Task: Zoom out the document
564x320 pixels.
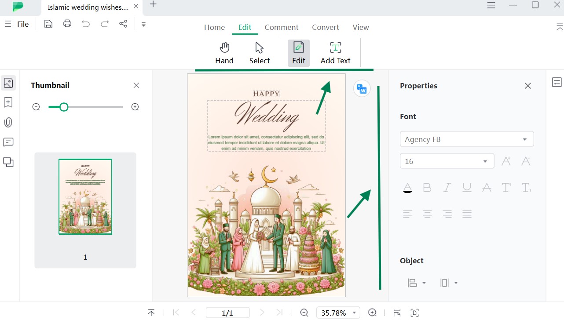Action: [x=304, y=313]
